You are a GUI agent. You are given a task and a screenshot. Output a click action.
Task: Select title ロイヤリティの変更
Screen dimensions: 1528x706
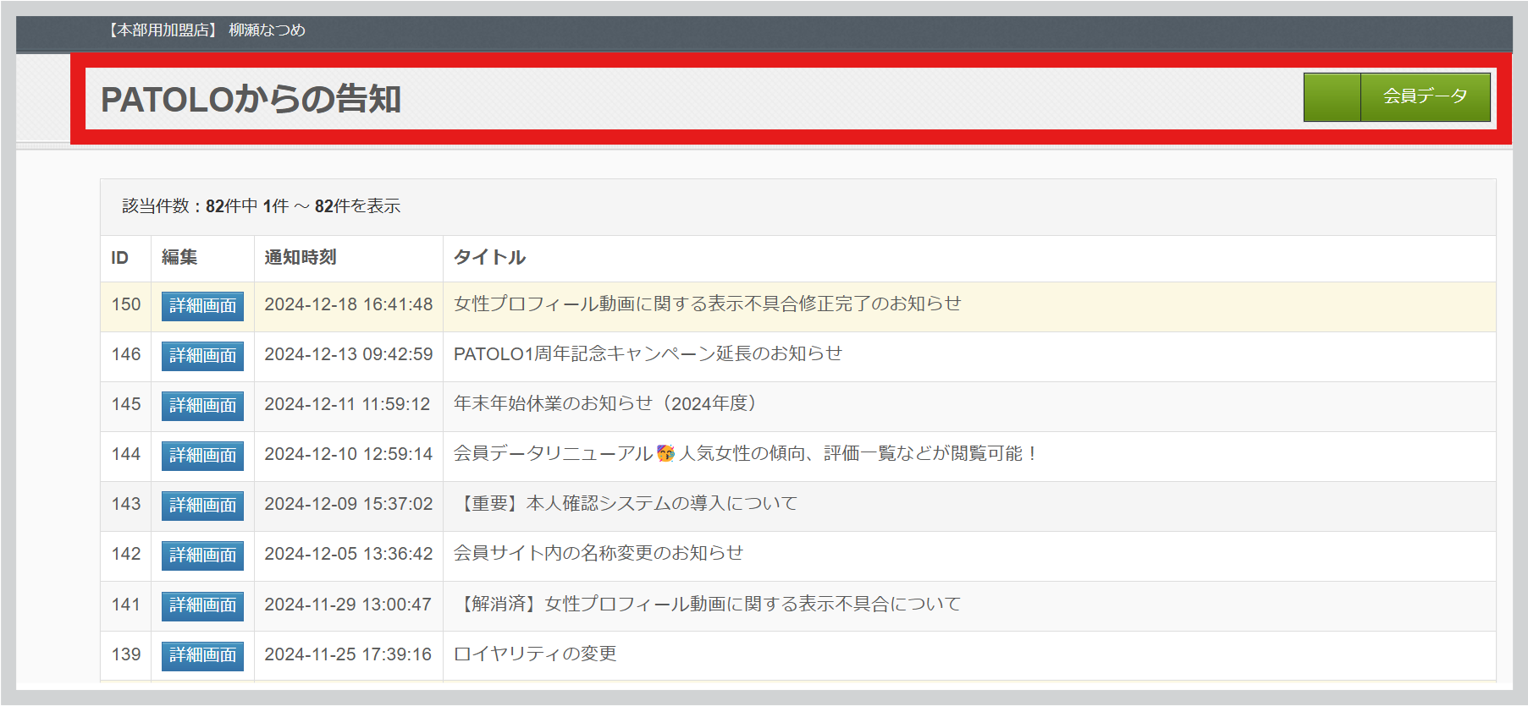(535, 654)
